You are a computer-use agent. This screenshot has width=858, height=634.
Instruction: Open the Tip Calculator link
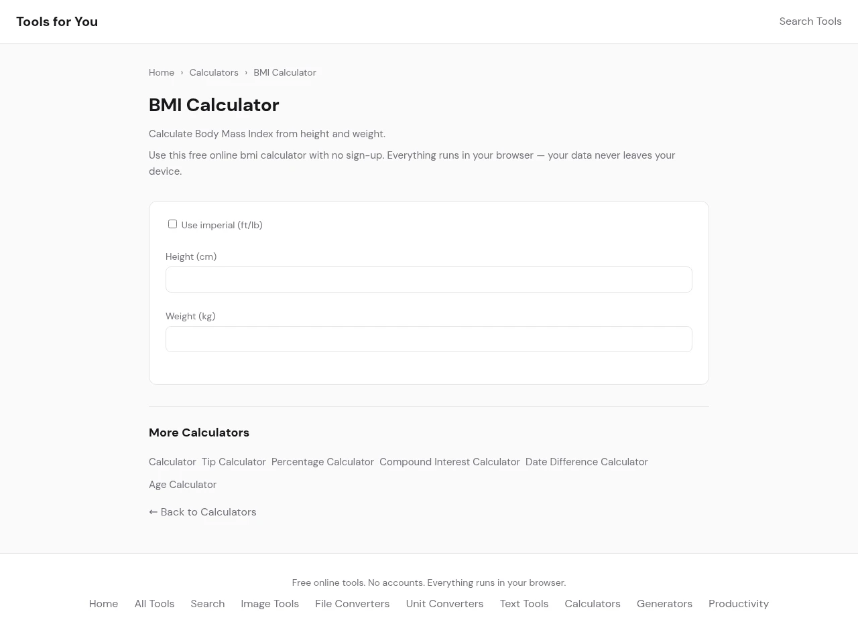pos(233,462)
